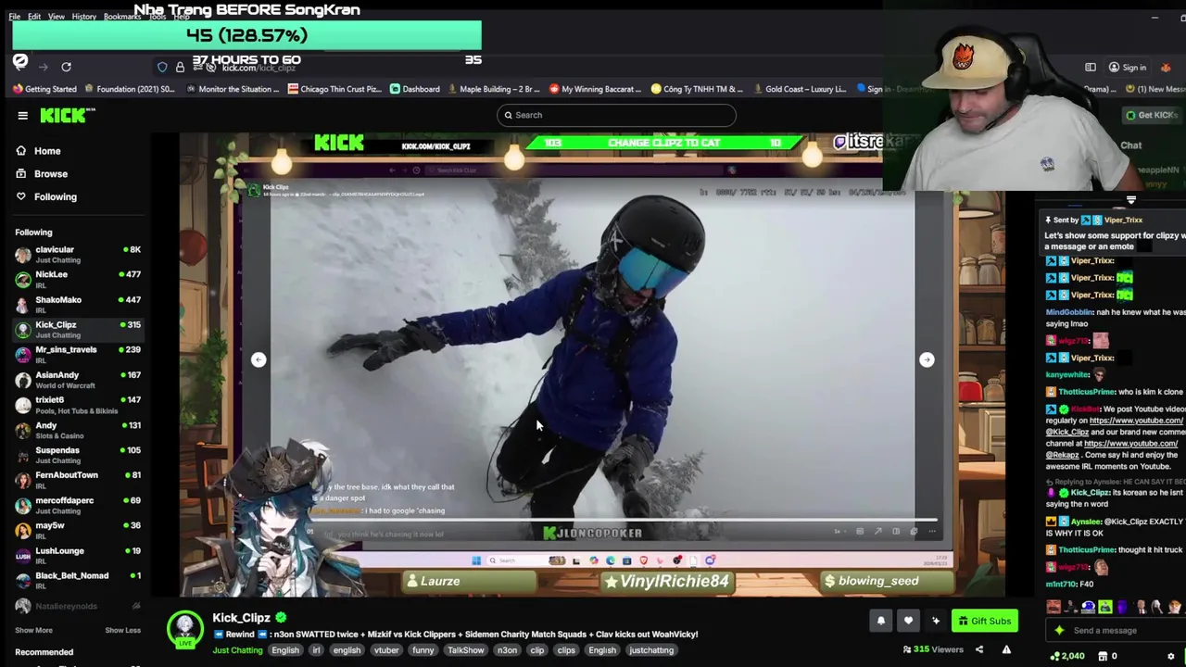
Task: Open the browser sidebar panel icon
Action: [x=1091, y=67]
